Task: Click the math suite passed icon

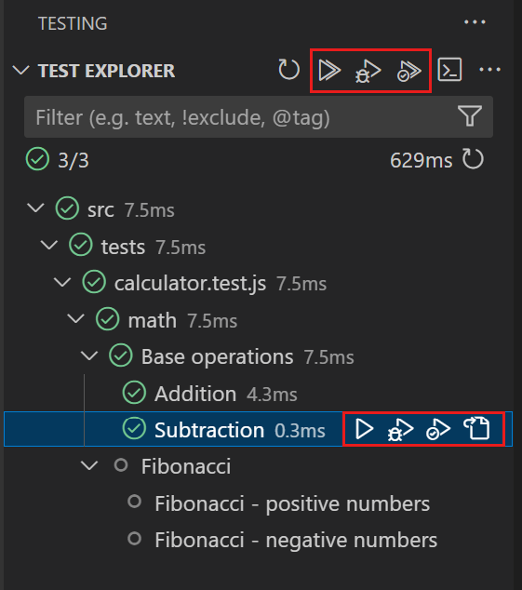Action: pyautogui.click(x=107, y=319)
